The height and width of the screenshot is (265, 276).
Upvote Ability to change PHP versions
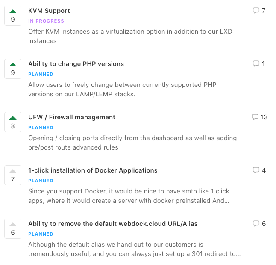(x=13, y=69)
